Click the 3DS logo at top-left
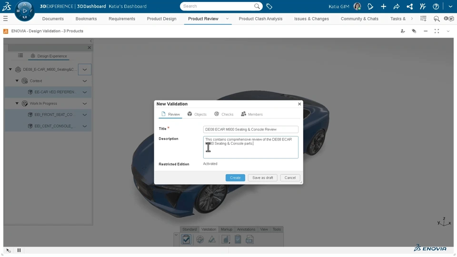Screen dimensions: 457x257 pyautogui.click(x=6, y=6)
